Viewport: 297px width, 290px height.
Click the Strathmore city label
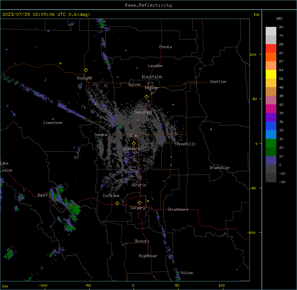[x=178, y=209]
